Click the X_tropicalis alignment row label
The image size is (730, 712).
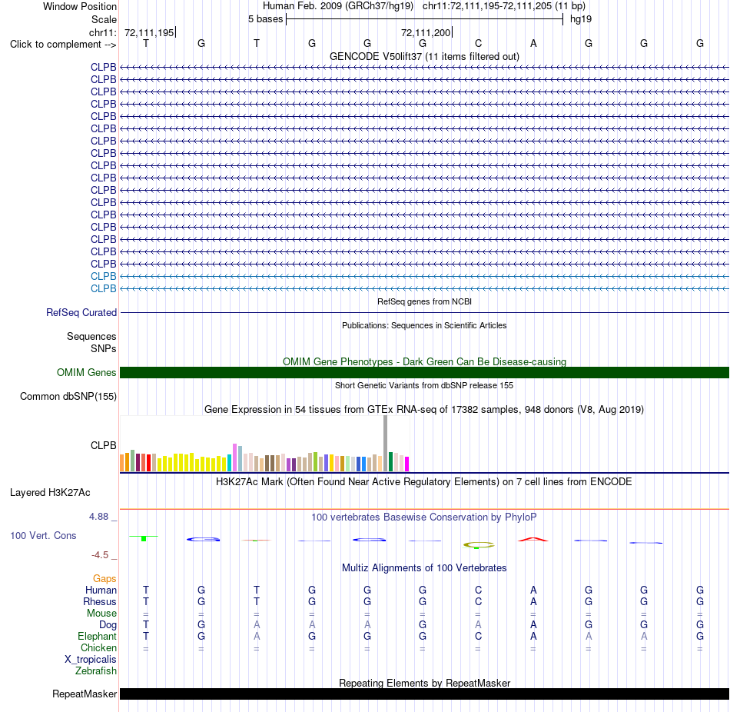pos(91,660)
